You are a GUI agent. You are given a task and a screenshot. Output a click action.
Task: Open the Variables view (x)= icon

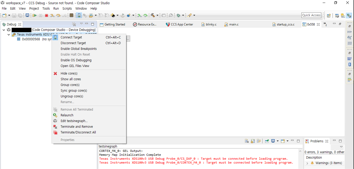[349, 31]
